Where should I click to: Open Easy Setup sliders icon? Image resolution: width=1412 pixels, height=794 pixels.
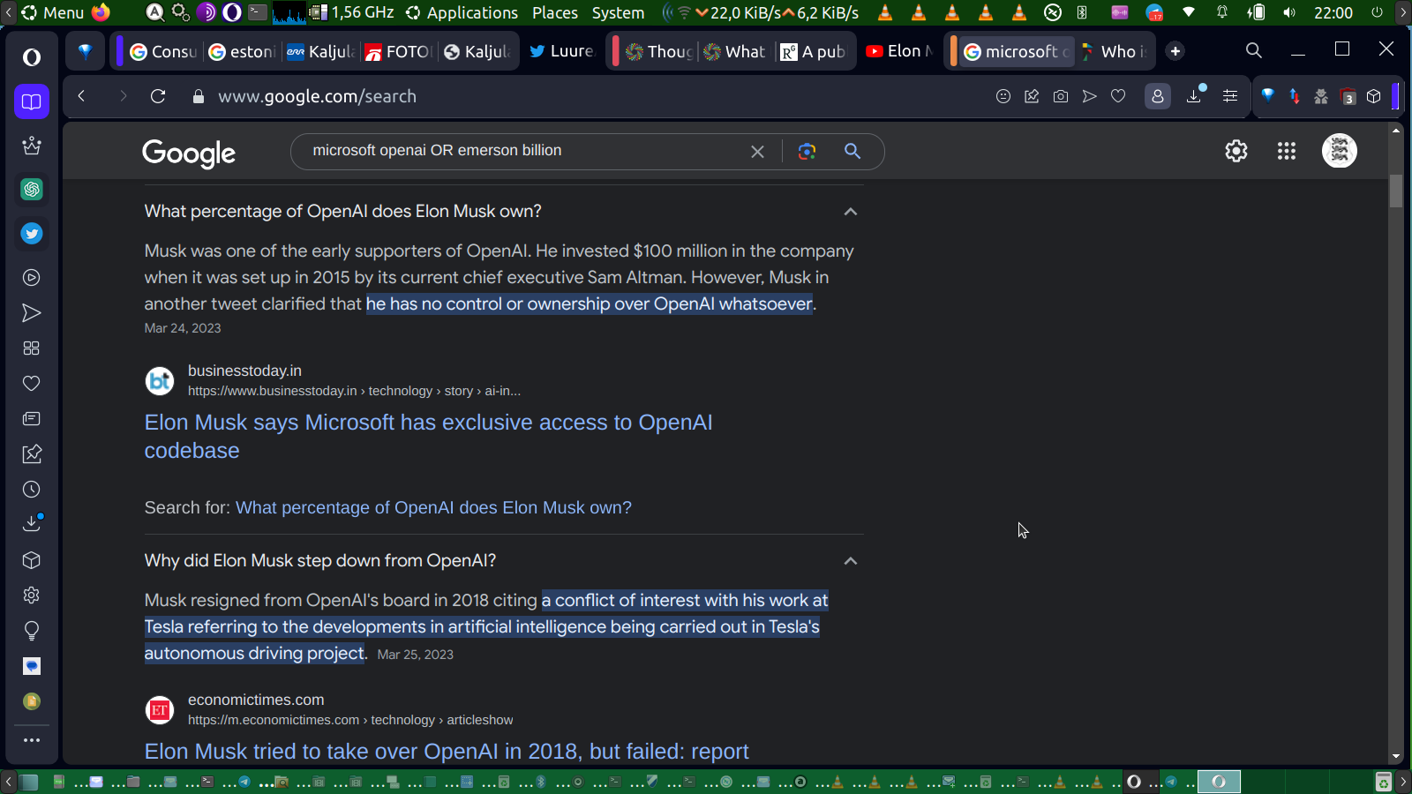[1230, 96]
